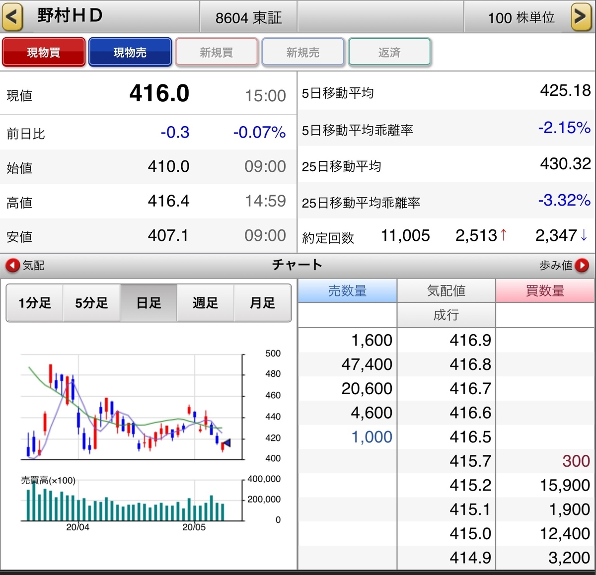Tap the code 8604 東証

(248, 18)
